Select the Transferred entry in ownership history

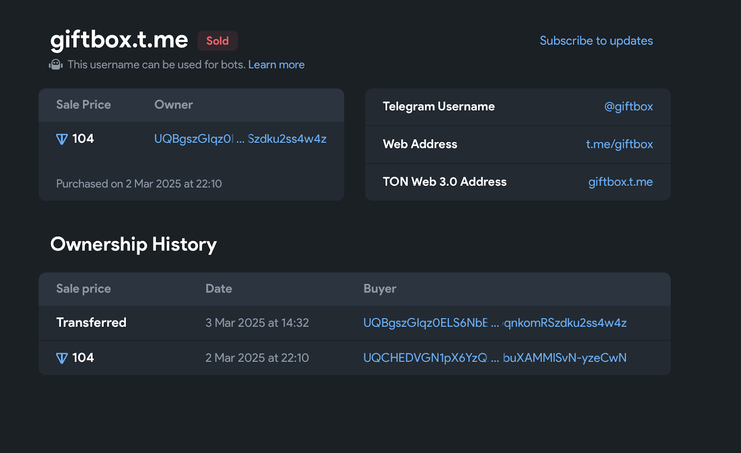point(91,323)
